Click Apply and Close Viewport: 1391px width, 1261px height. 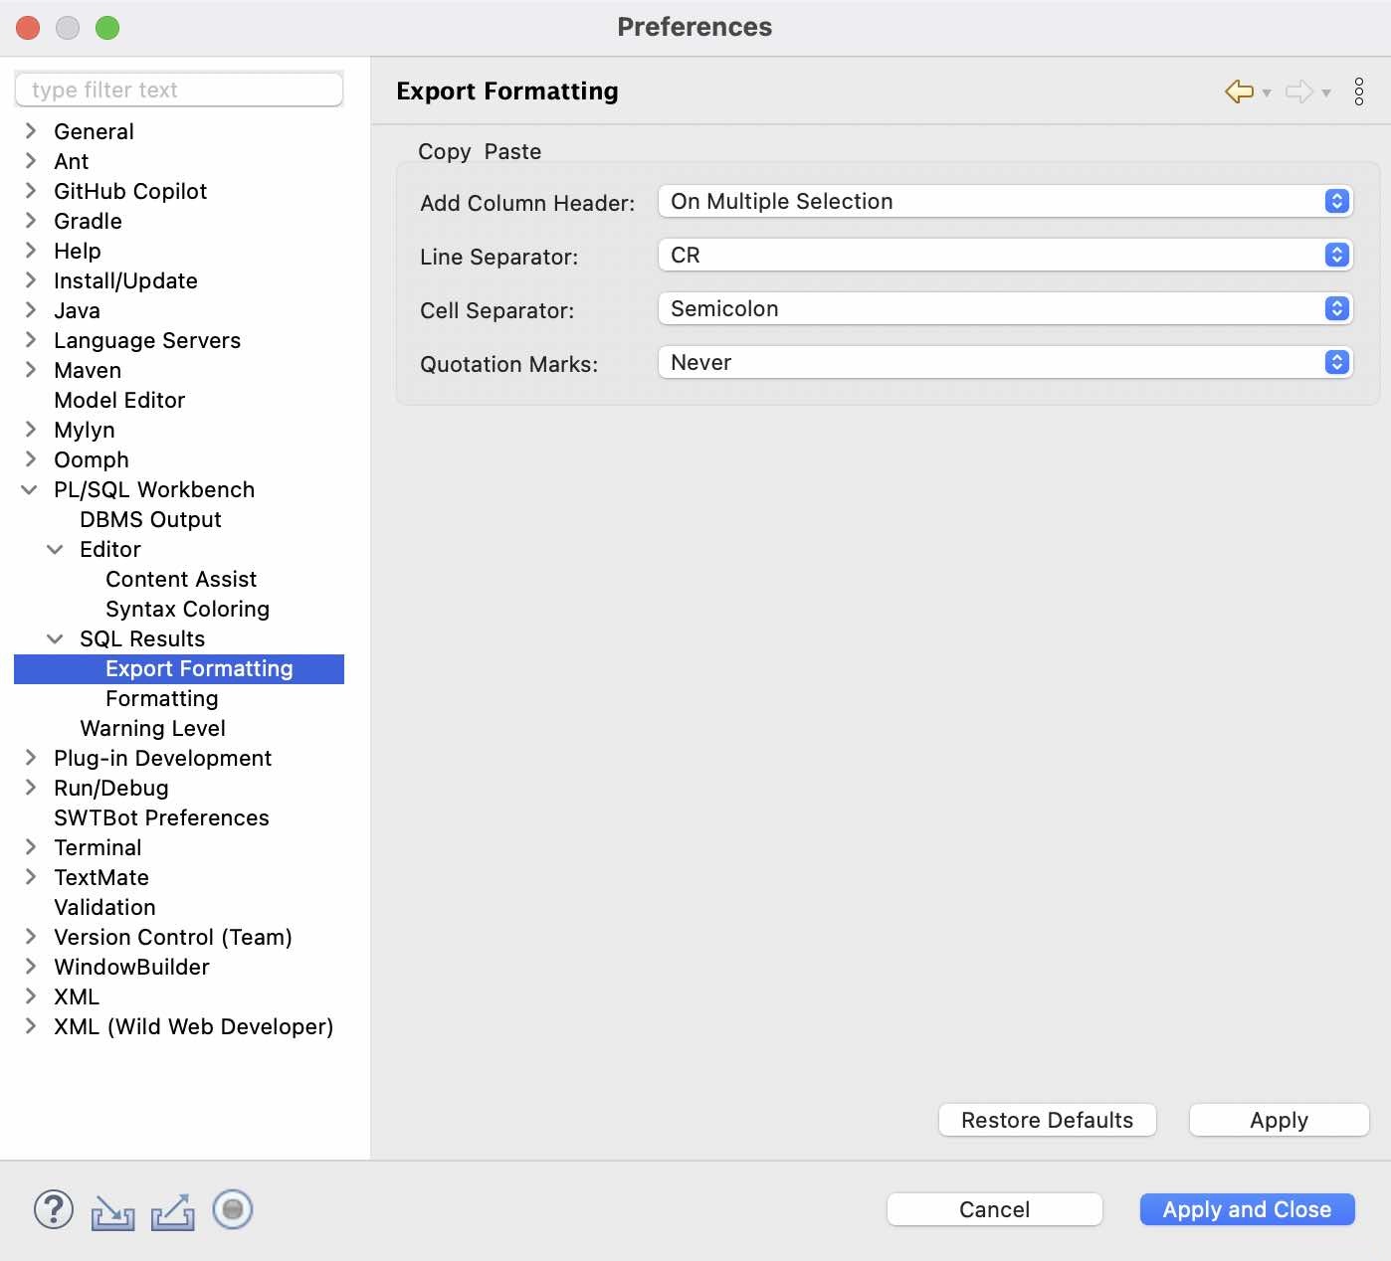click(1246, 1209)
